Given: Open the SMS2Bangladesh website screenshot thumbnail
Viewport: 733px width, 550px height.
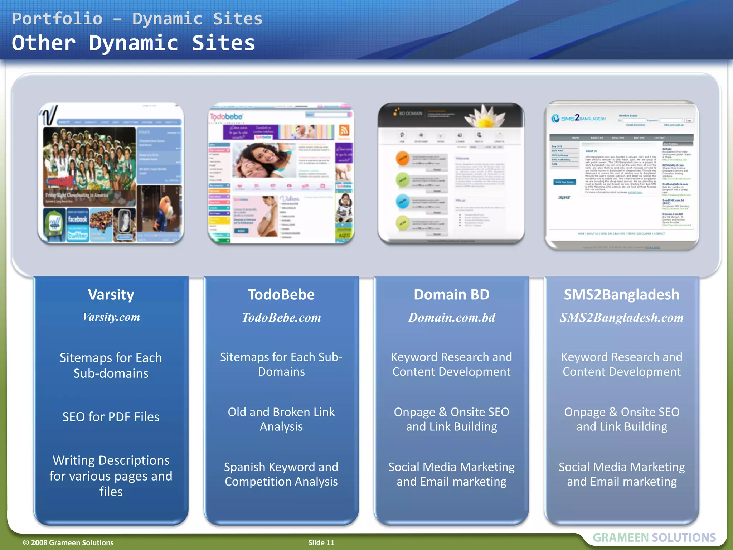Looking at the screenshot, I should coord(622,175).
